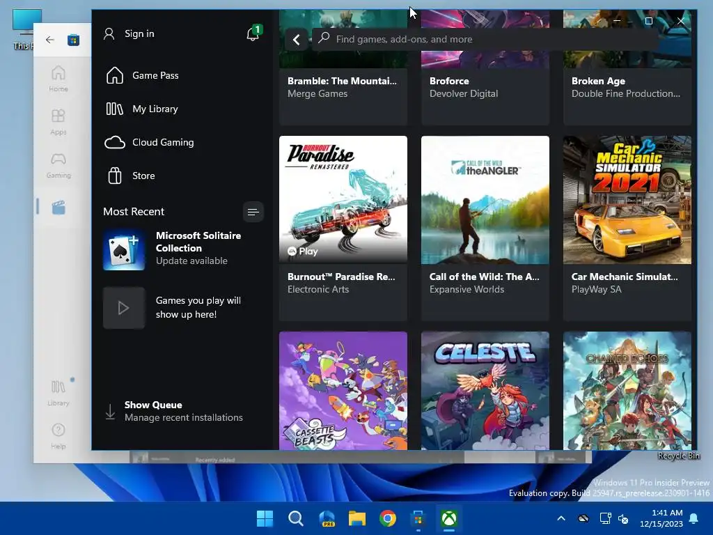Open Gaming in Microsoft Store sidebar
The height and width of the screenshot is (535, 713).
click(x=58, y=164)
